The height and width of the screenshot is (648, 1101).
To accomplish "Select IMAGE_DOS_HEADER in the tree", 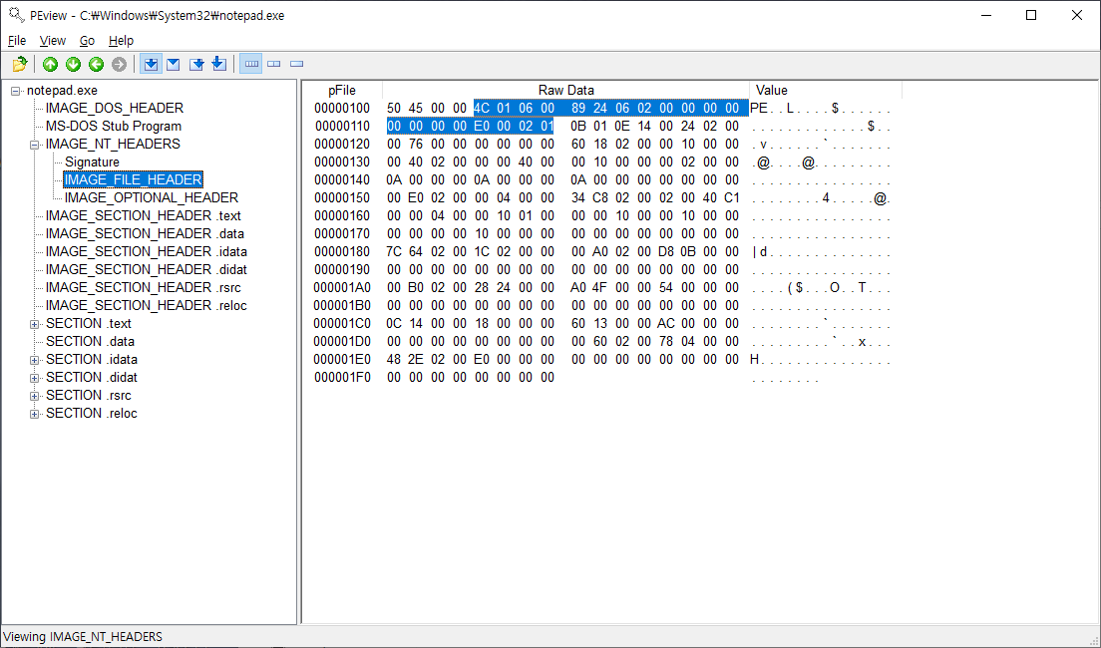I will point(115,108).
